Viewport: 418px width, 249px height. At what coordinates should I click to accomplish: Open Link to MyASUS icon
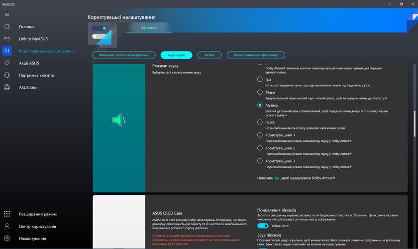click(x=7, y=39)
